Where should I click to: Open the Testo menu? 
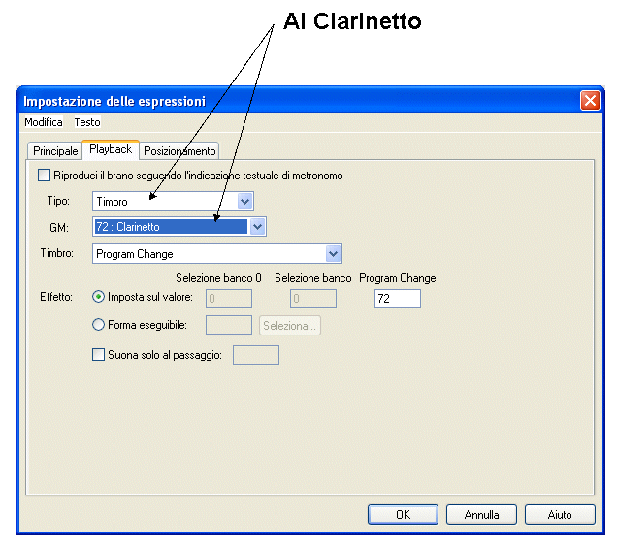click(x=87, y=123)
